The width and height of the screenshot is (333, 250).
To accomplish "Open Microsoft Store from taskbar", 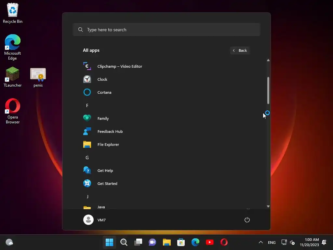I will [x=181, y=242].
